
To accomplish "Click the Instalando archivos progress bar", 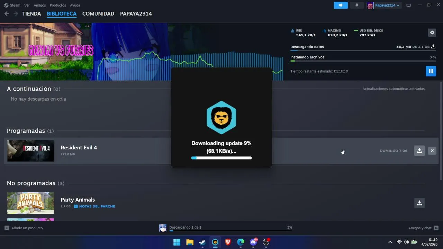I will [363, 61].
